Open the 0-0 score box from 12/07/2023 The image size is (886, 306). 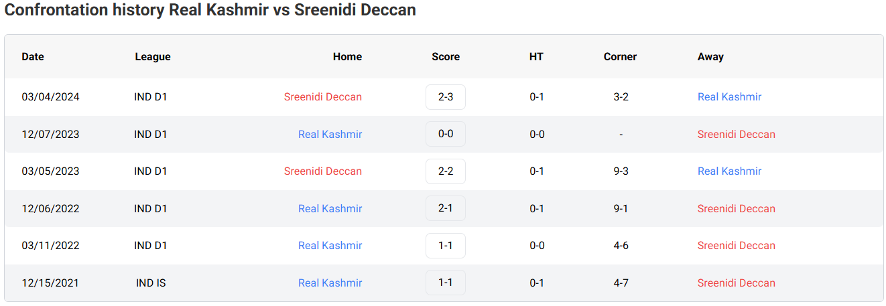point(445,134)
